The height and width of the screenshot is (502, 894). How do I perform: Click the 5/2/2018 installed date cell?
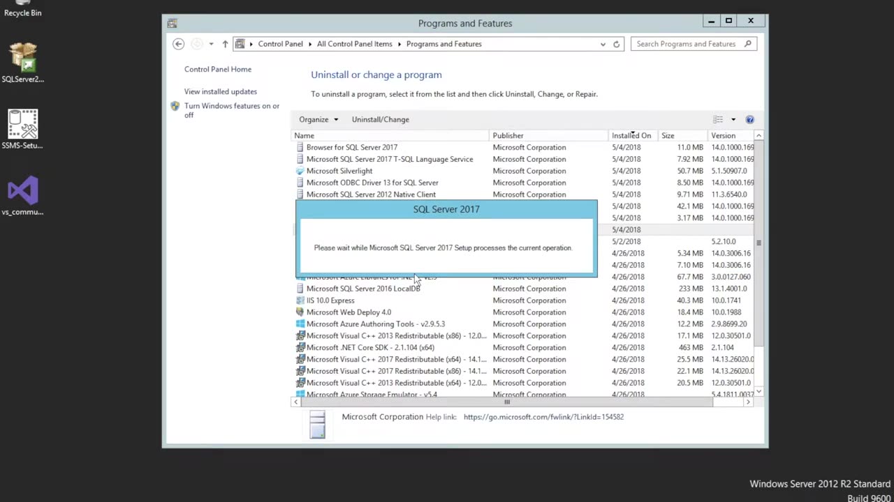[x=627, y=241]
